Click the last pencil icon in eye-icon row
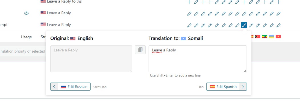The width and height of the screenshot is (300, 104). 278,14
